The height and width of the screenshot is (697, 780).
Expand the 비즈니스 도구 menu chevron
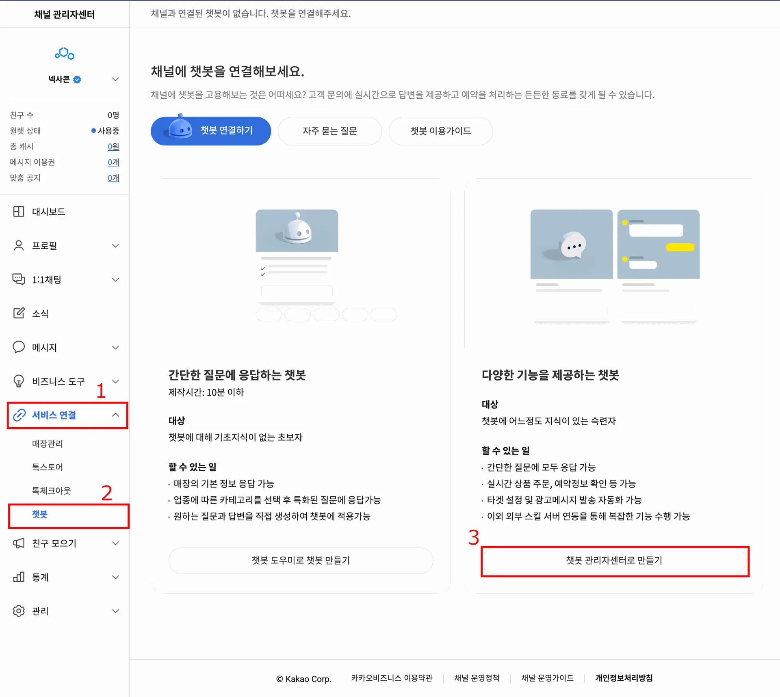(115, 381)
